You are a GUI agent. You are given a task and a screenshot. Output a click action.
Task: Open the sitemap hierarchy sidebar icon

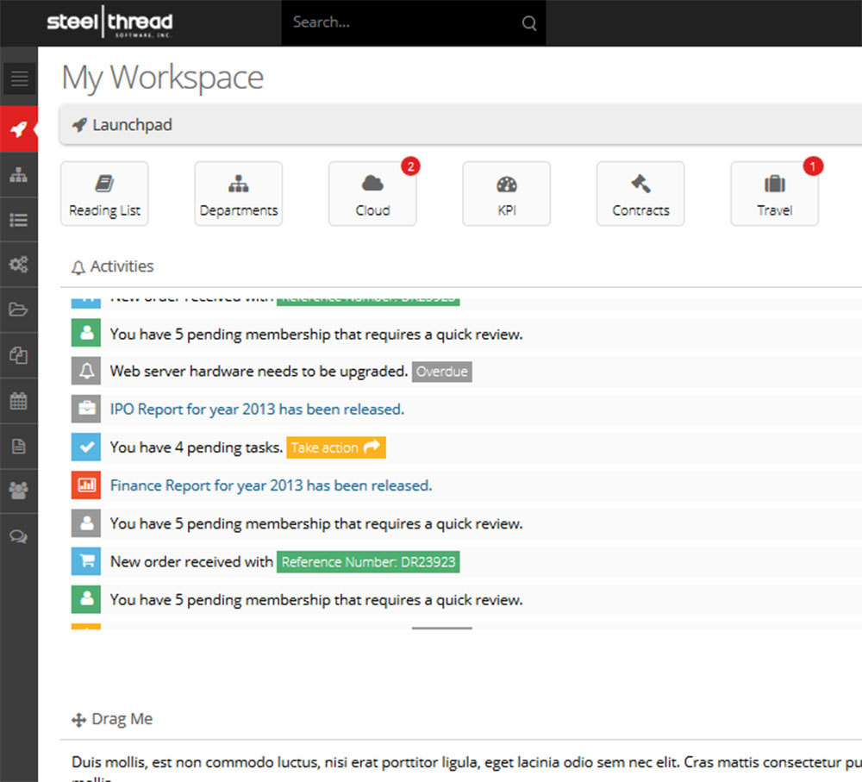click(19, 175)
